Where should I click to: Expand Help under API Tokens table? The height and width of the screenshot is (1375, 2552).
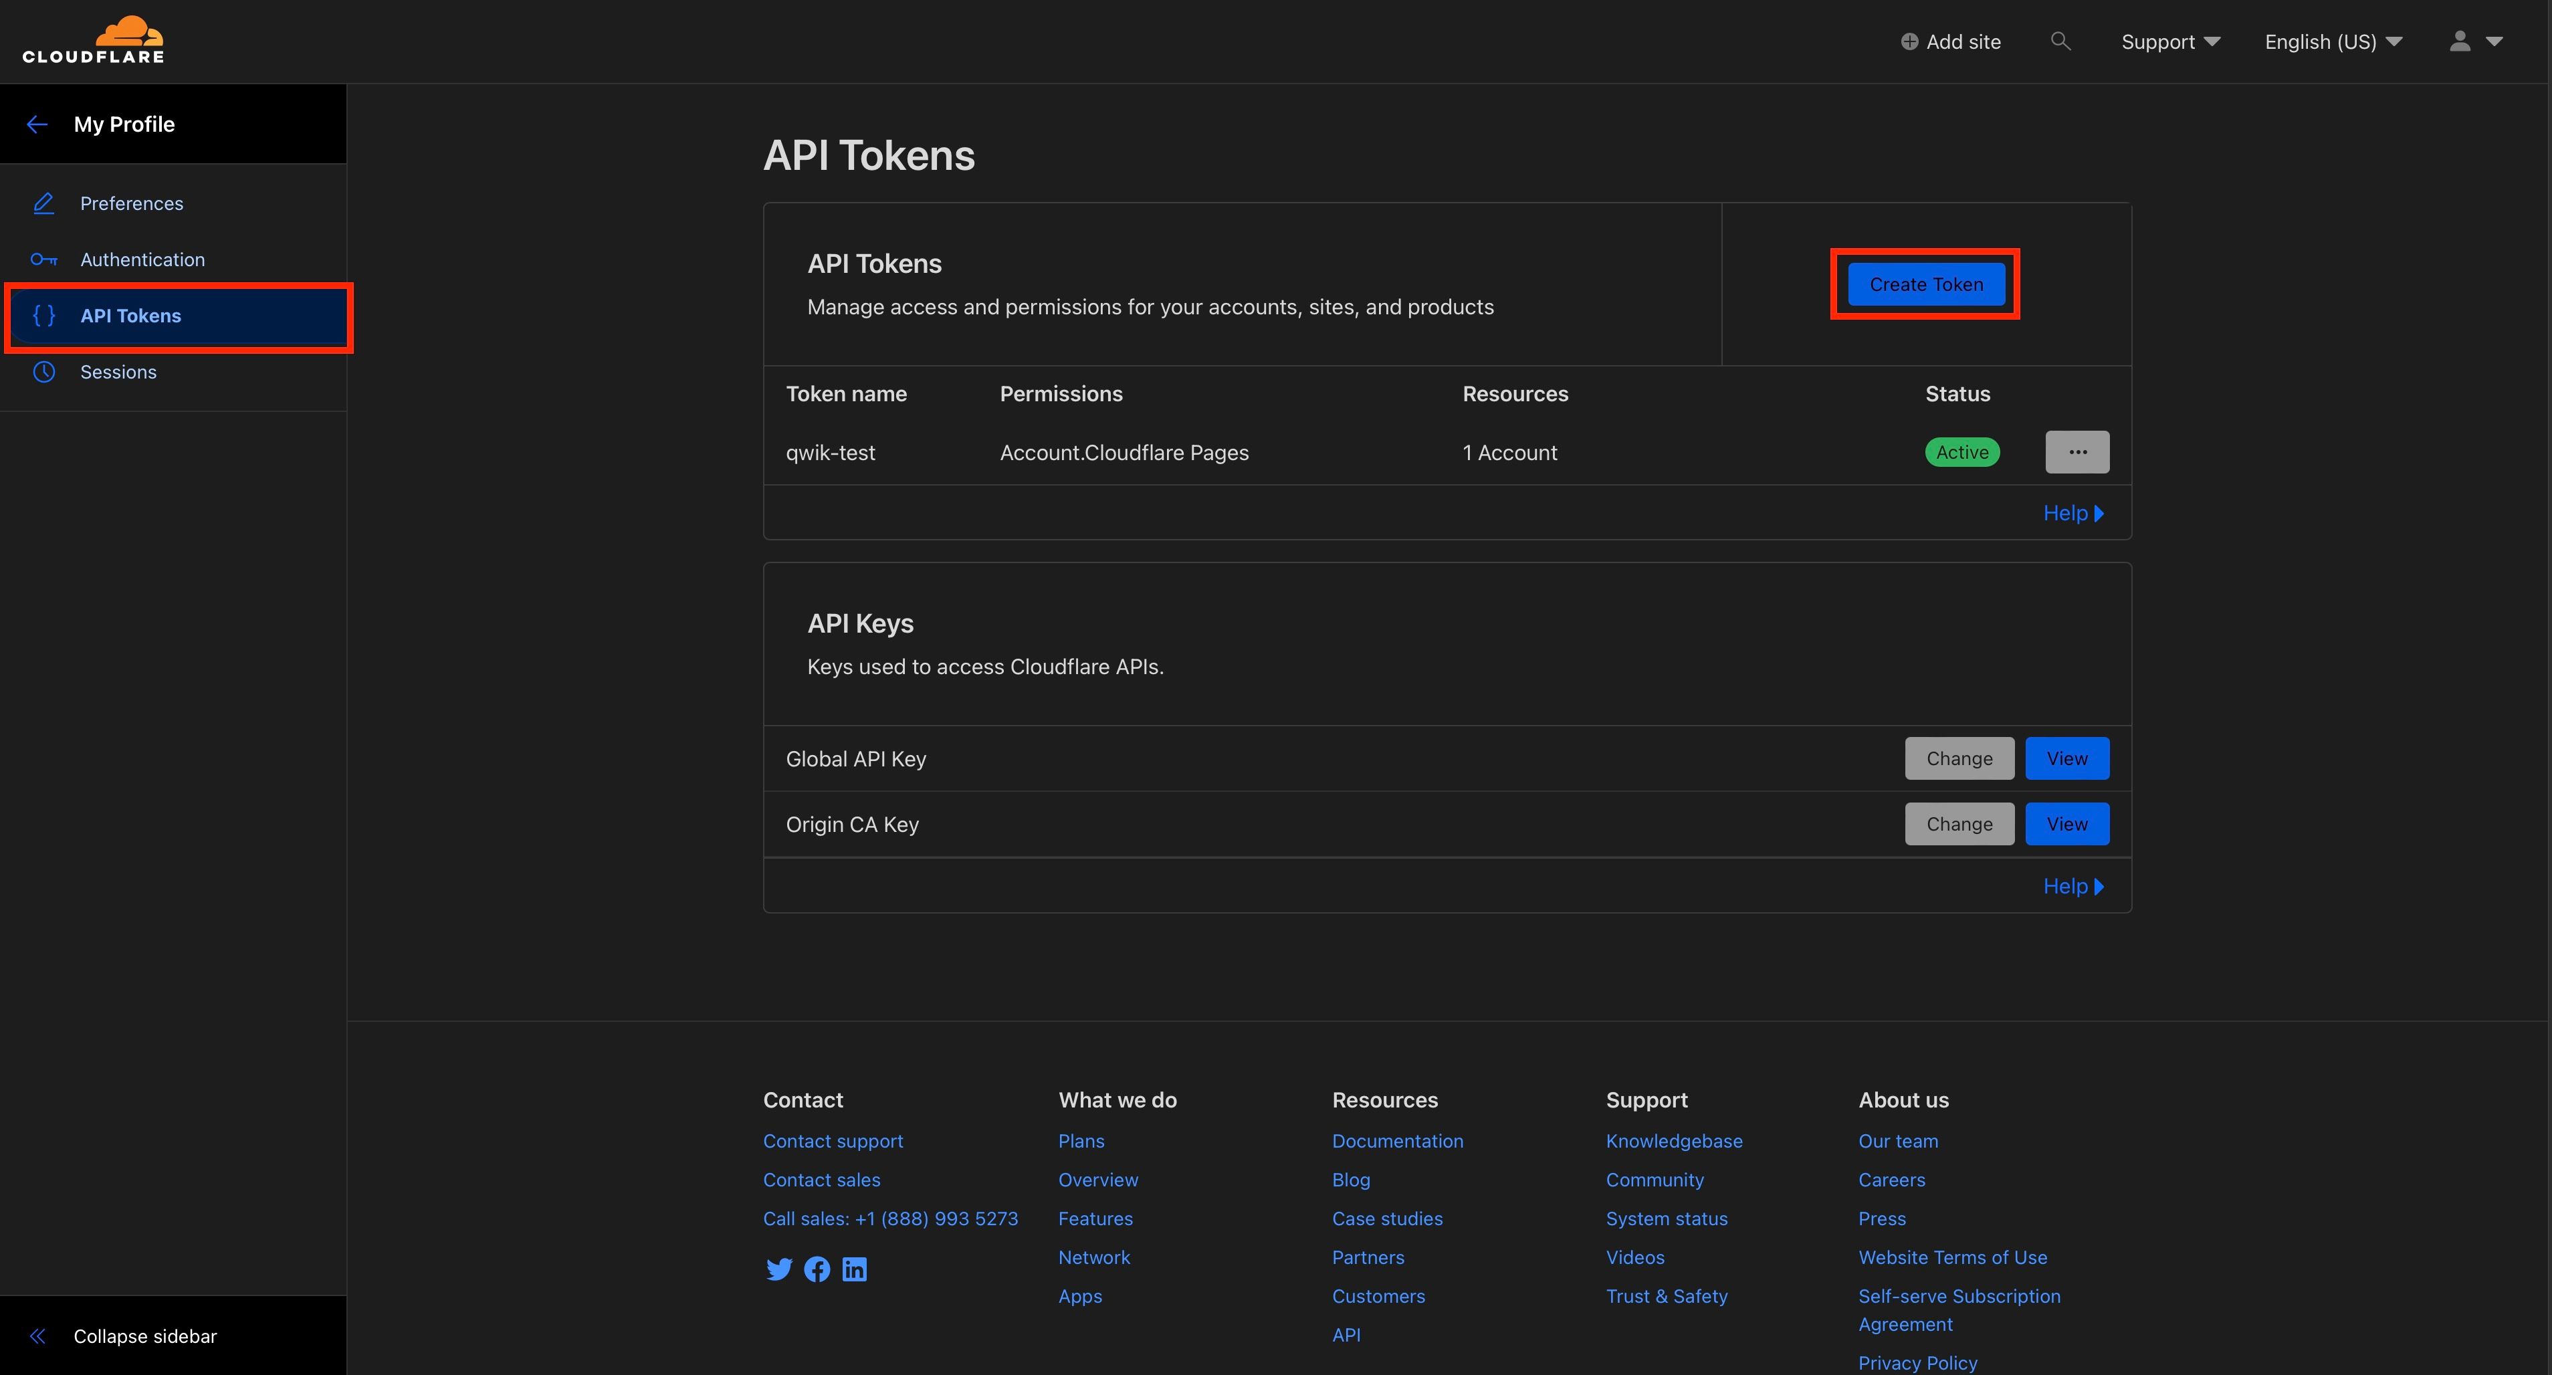point(2073,513)
